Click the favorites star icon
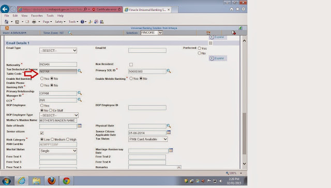Image resolution: width=331 pixels, height=188 pixels. coord(237,9)
